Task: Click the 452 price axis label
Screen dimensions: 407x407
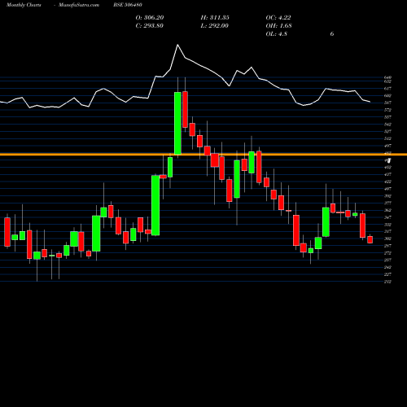Action: (387, 168)
